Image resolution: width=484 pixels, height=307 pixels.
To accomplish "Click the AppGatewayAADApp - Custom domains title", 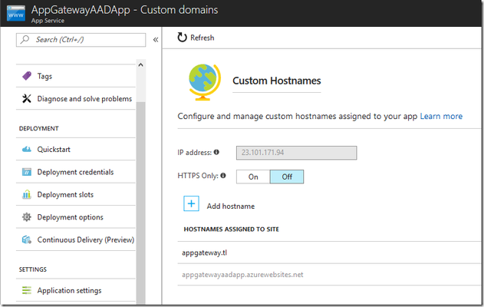I will (x=124, y=10).
